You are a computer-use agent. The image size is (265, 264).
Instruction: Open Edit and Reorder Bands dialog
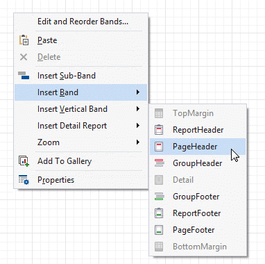(x=80, y=22)
